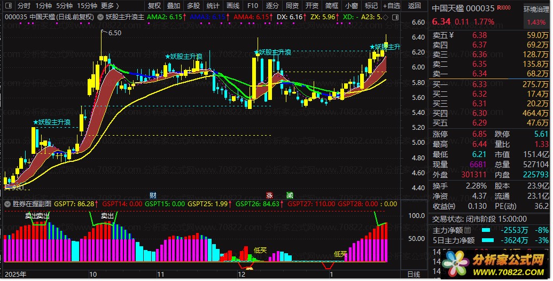Toggle the side panel icon in the top-left corner
553x281 pixels.
tap(9, 6)
